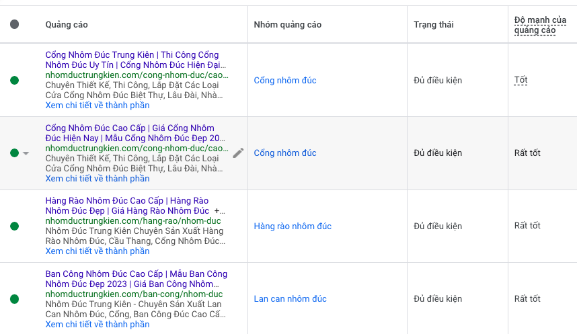577x334 pixels.
Task: Click the gray status dot in table header
Action: coord(15,25)
